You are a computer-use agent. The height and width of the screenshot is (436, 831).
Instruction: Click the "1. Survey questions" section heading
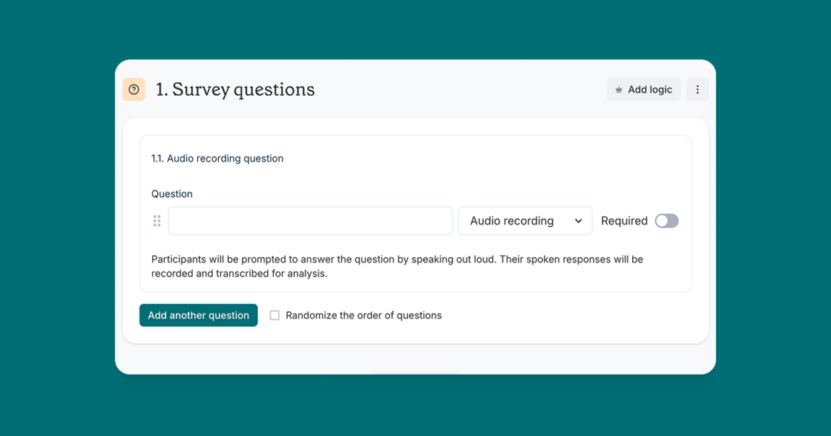pos(235,90)
